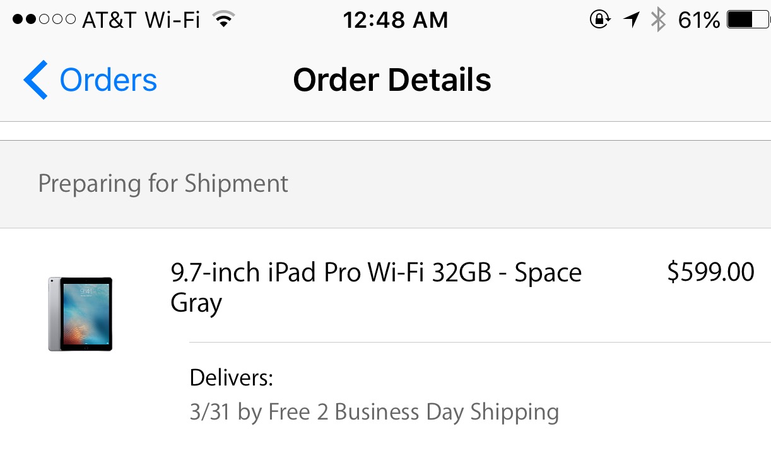Tap the back chevron arrow

click(x=35, y=80)
